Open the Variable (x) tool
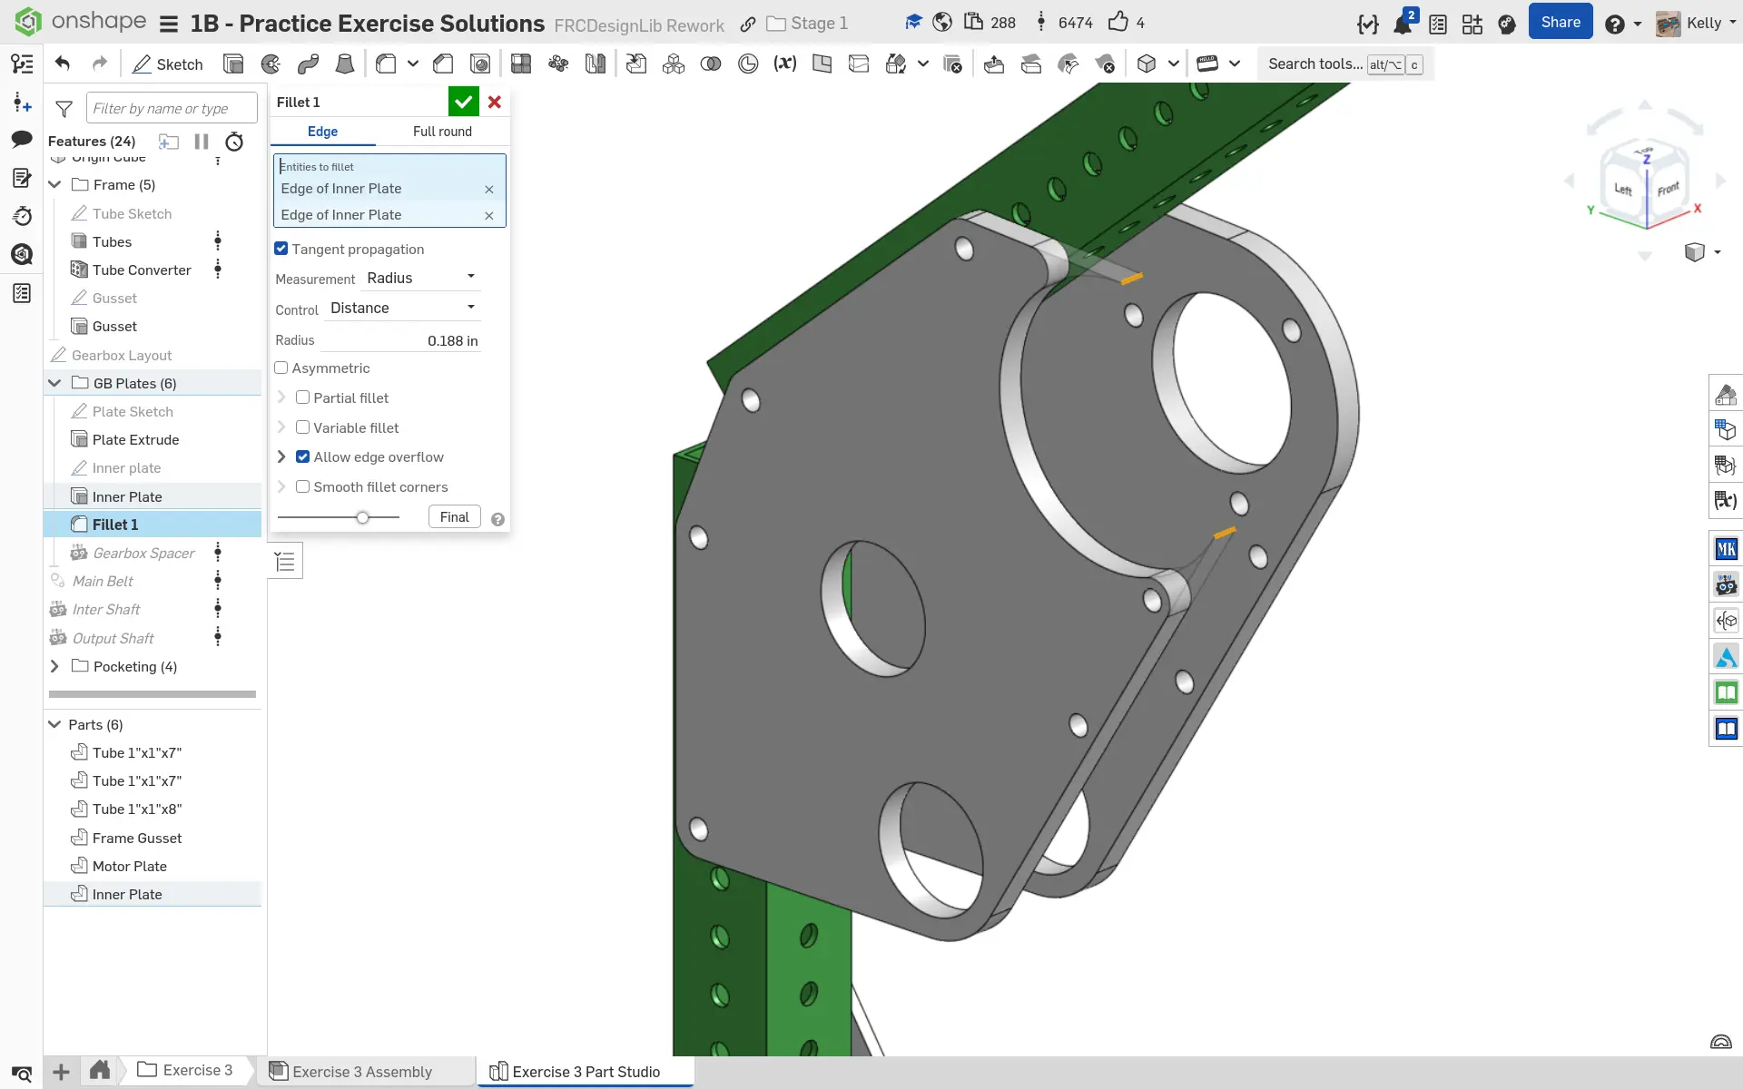Screen dimensions: 1743x1089 [x=784, y=64]
